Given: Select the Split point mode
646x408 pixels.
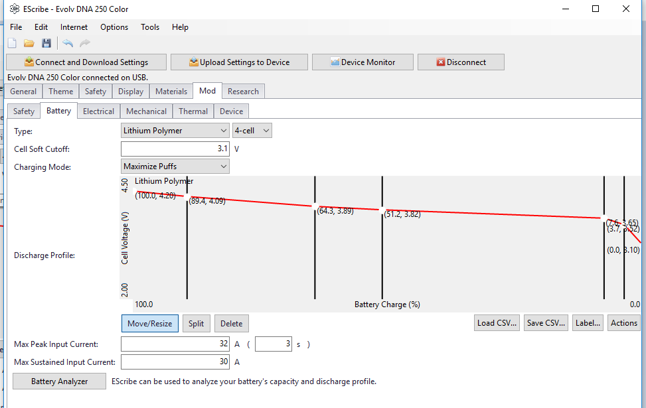Looking at the screenshot, I should [196, 323].
